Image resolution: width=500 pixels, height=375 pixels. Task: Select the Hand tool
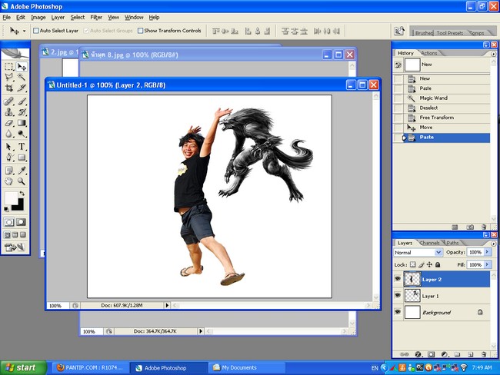[9, 181]
